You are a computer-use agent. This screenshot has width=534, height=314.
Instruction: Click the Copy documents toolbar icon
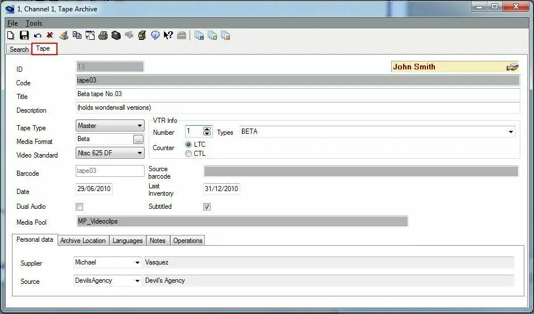pyautogui.click(x=77, y=36)
